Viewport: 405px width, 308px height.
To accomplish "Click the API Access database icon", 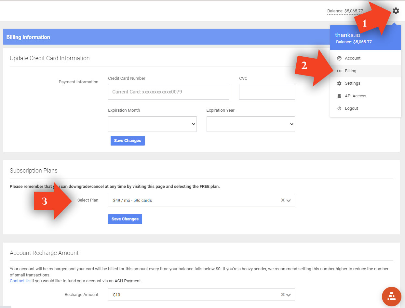I will (339, 96).
